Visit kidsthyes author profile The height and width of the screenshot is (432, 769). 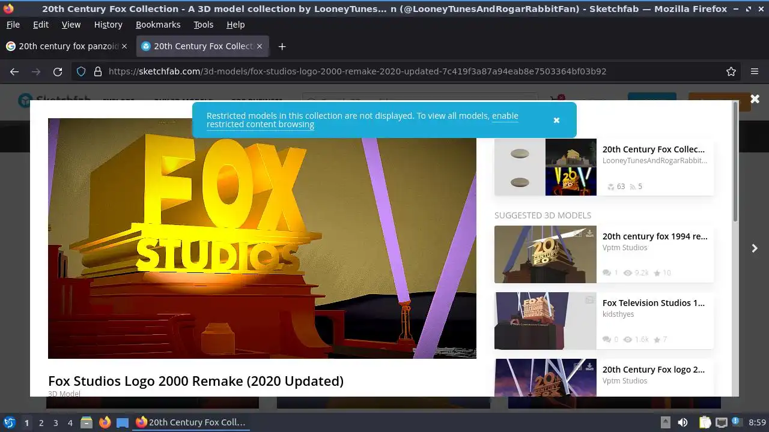coord(618,314)
